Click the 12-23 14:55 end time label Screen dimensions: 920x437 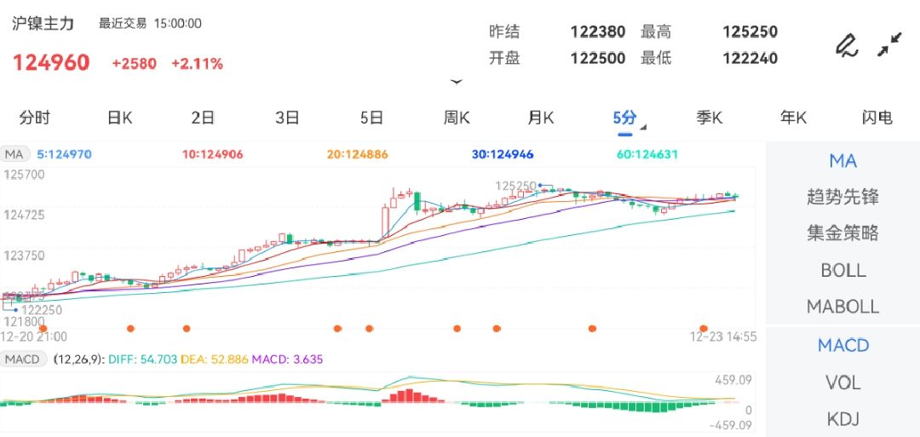click(x=723, y=336)
